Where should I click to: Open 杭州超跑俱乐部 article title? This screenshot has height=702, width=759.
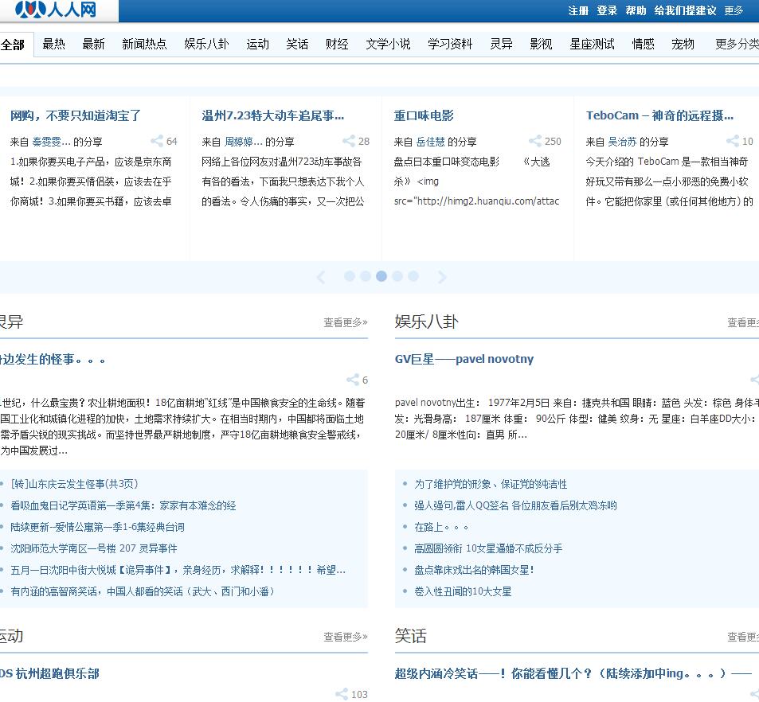click(49, 673)
